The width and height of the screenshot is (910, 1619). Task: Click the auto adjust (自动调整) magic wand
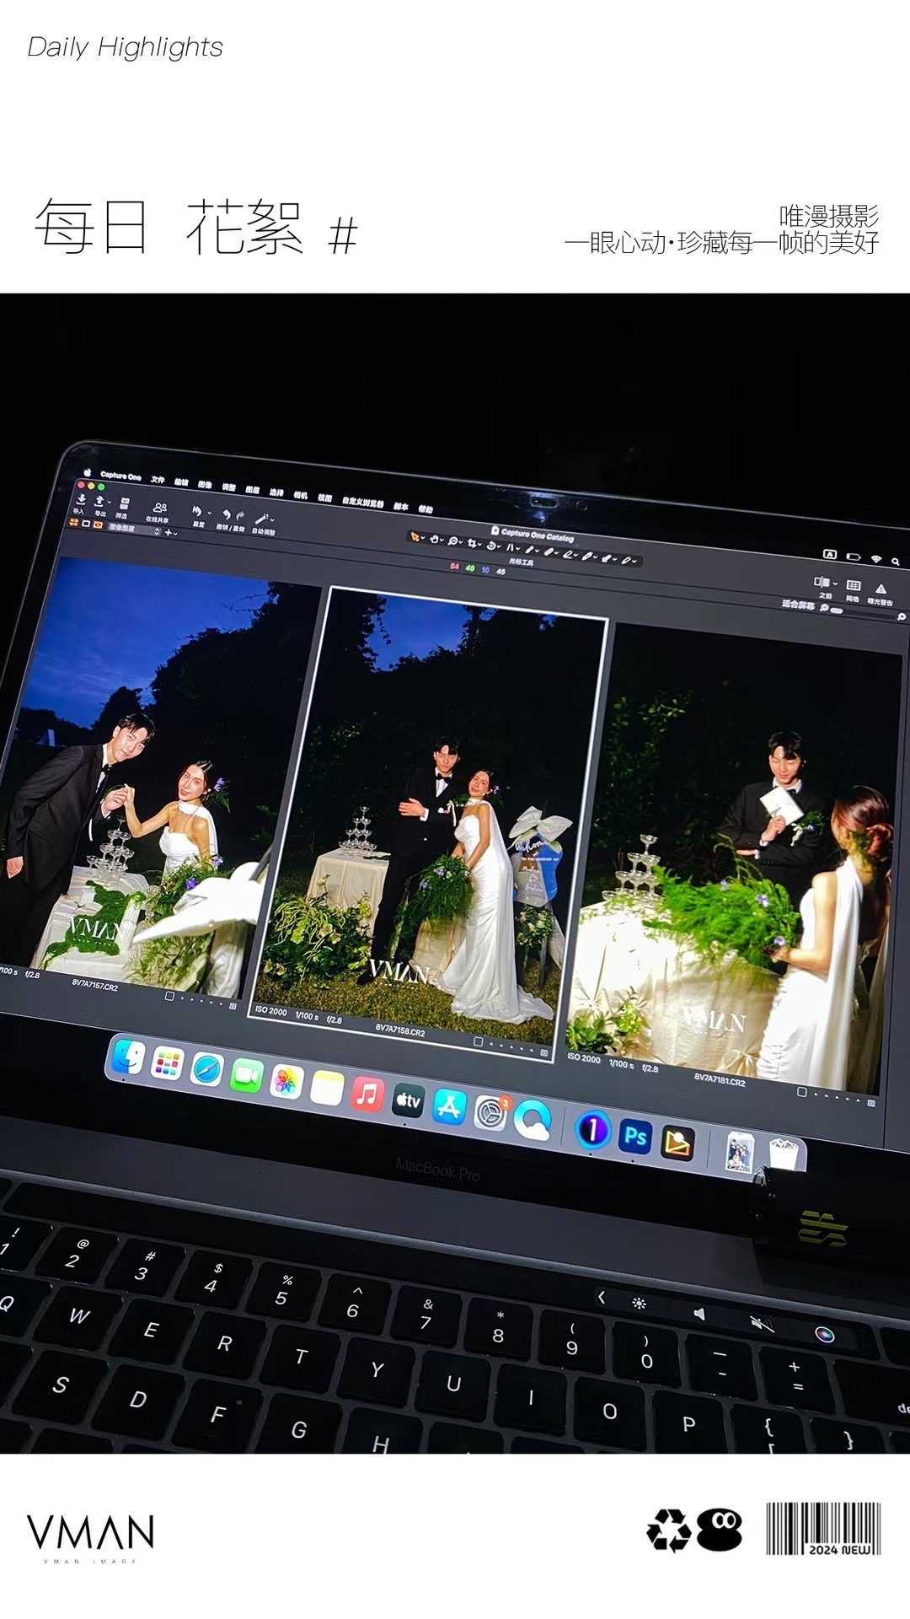(x=260, y=519)
